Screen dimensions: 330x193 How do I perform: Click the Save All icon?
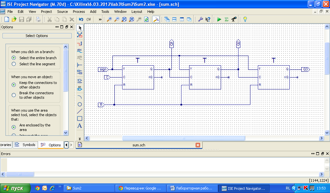pyautogui.click(x=29, y=19)
